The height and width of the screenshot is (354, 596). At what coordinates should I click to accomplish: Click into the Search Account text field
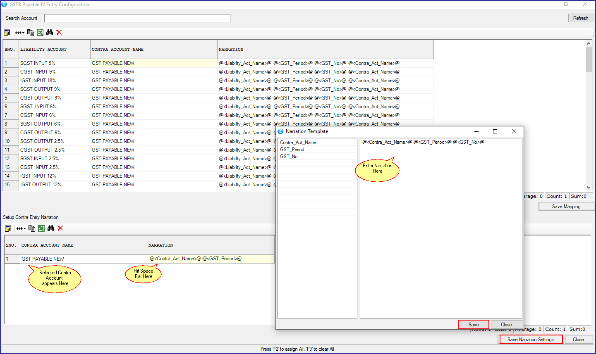[x=137, y=18]
